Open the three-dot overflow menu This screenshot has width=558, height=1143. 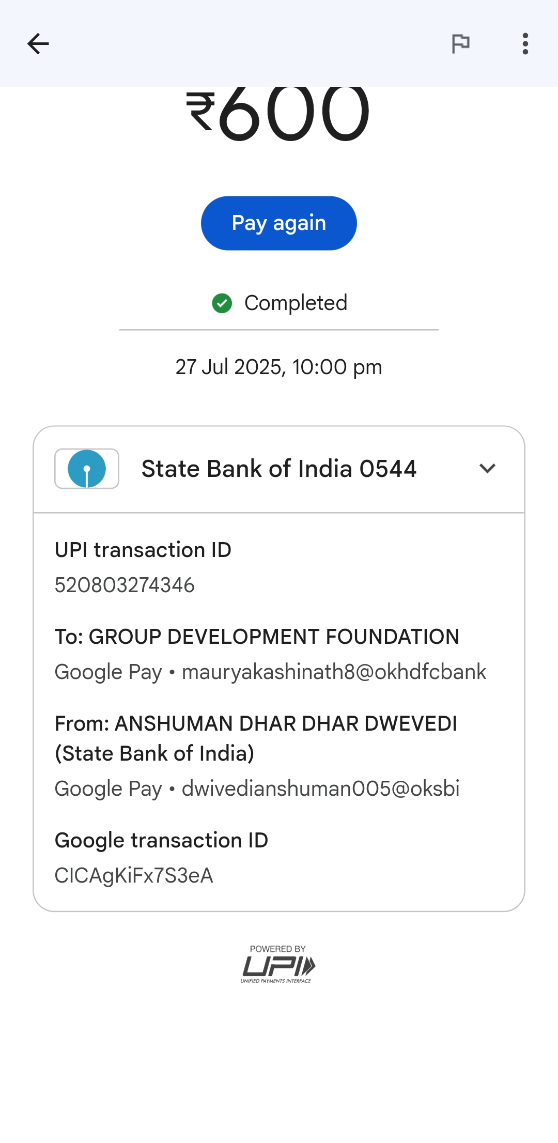coord(525,44)
